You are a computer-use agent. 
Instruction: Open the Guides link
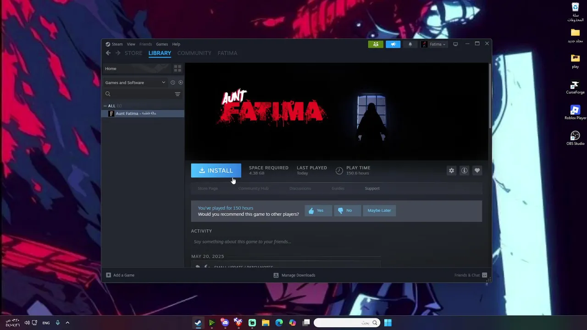(x=338, y=188)
